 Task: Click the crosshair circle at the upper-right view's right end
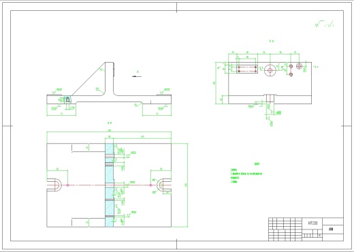pos(299,66)
